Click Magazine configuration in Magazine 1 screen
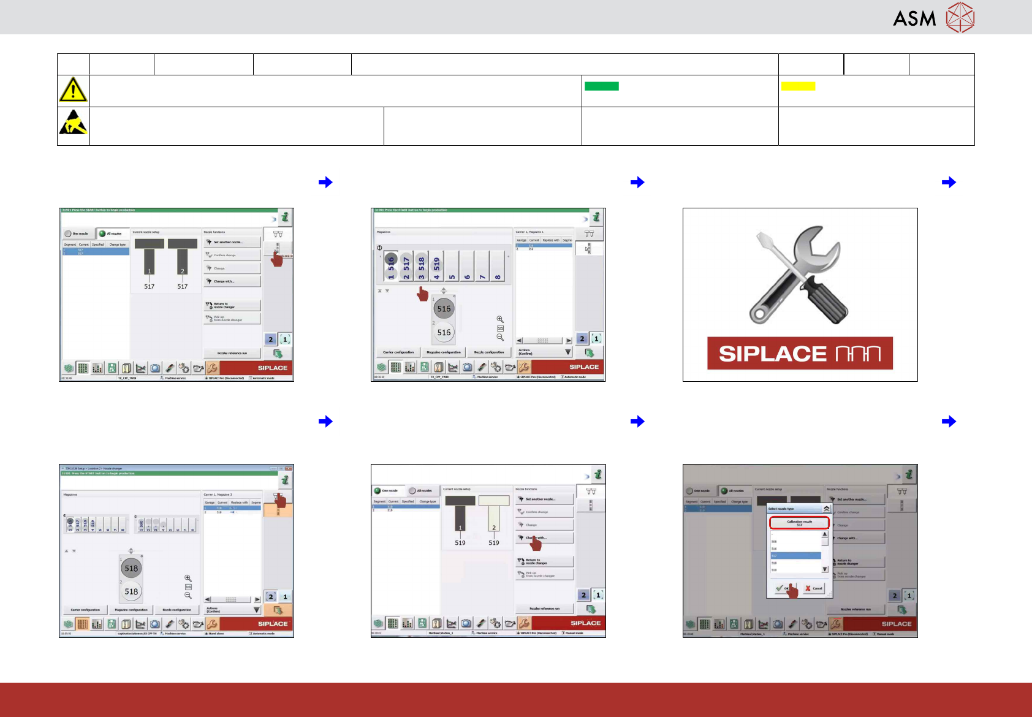1032x717 pixels. click(444, 352)
